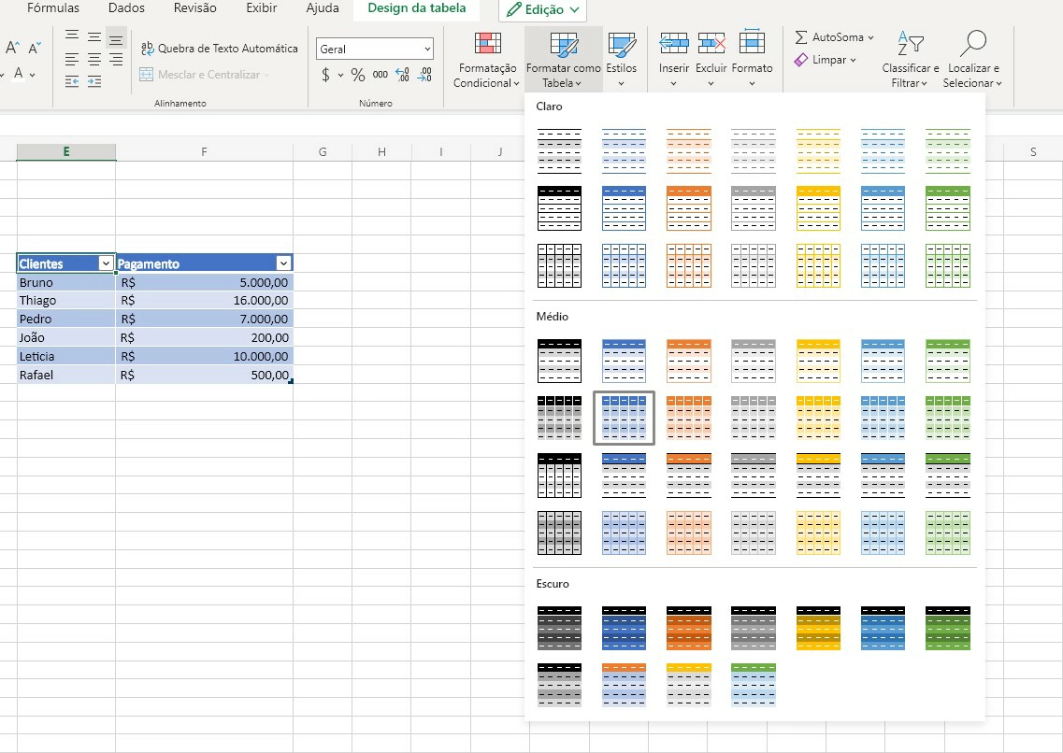Choose dark blue Escuro table style

(624, 629)
